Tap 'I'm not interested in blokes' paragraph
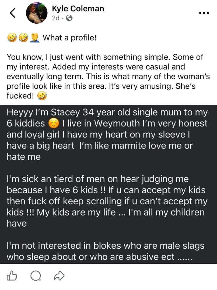 click(106, 251)
